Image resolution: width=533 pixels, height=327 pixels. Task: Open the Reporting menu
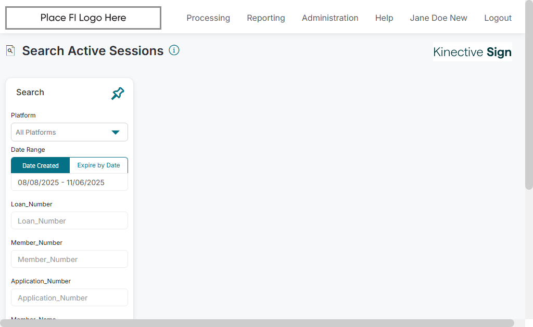[266, 18]
